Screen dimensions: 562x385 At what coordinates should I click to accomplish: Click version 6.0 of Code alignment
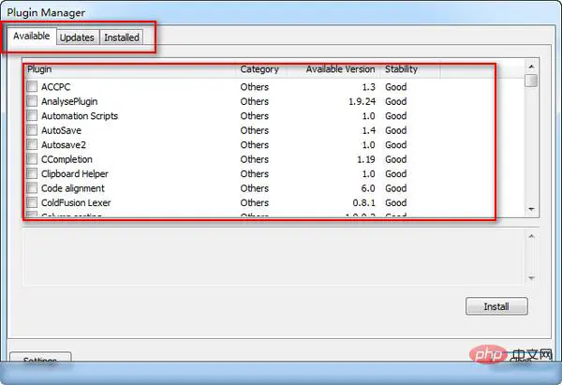coord(368,188)
